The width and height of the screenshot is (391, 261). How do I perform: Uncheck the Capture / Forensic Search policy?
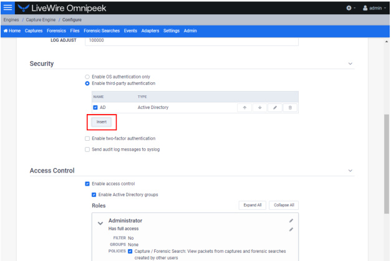point(130,251)
